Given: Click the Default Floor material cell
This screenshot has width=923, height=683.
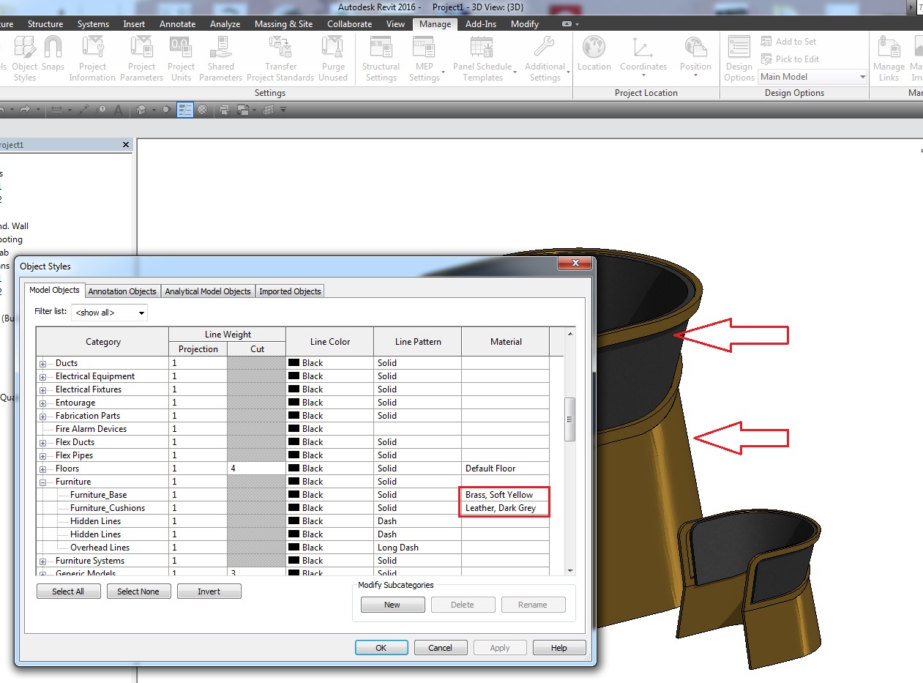Looking at the screenshot, I should click(x=505, y=469).
